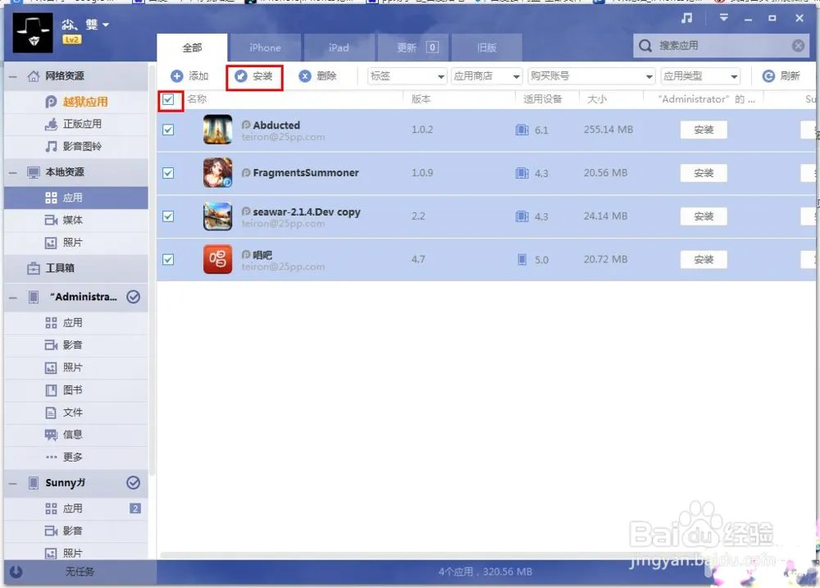
Task: Click the Abducted app icon
Action: click(217, 130)
